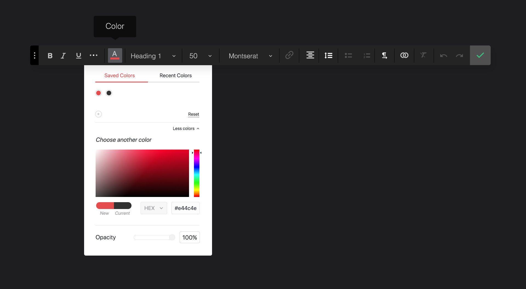The image size is (526, 289).
Task: Open the font size dropdown showing 50
Action: [x=200, y=56]
